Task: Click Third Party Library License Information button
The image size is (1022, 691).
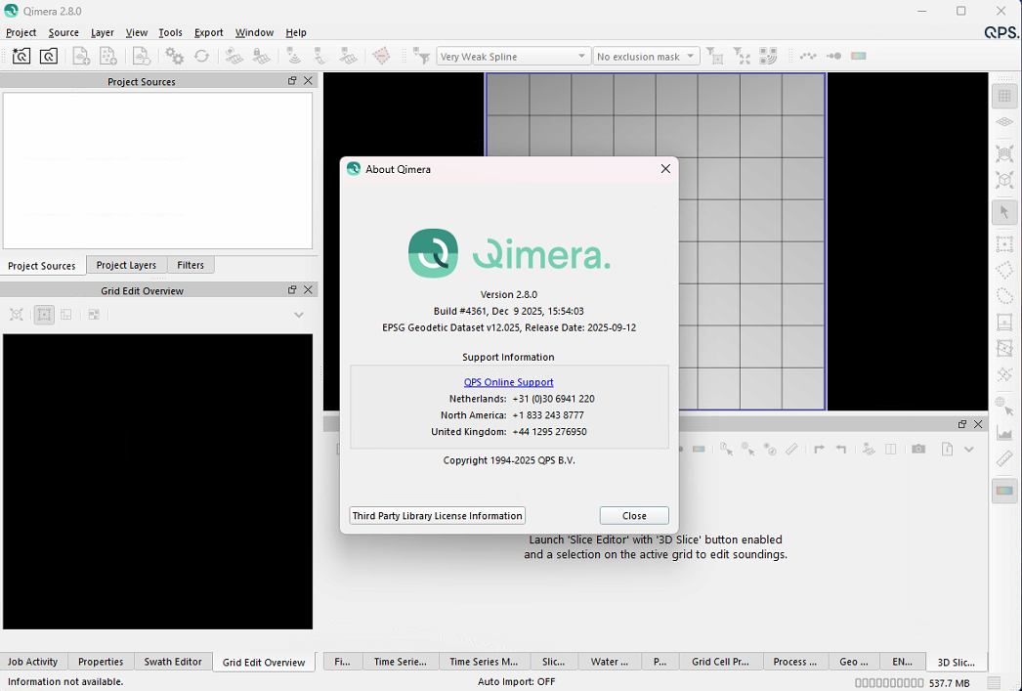Action: click(x=437, y=516)
